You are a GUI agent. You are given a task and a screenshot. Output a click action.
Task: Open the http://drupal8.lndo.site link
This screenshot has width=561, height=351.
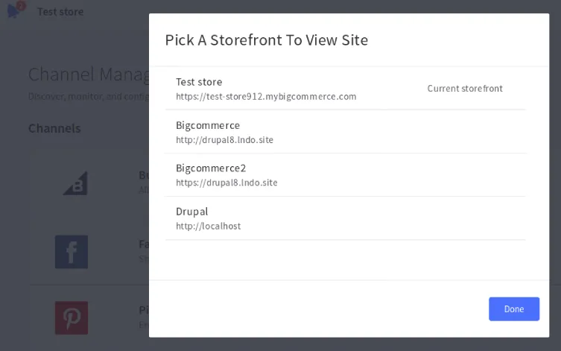pos(224,140)
